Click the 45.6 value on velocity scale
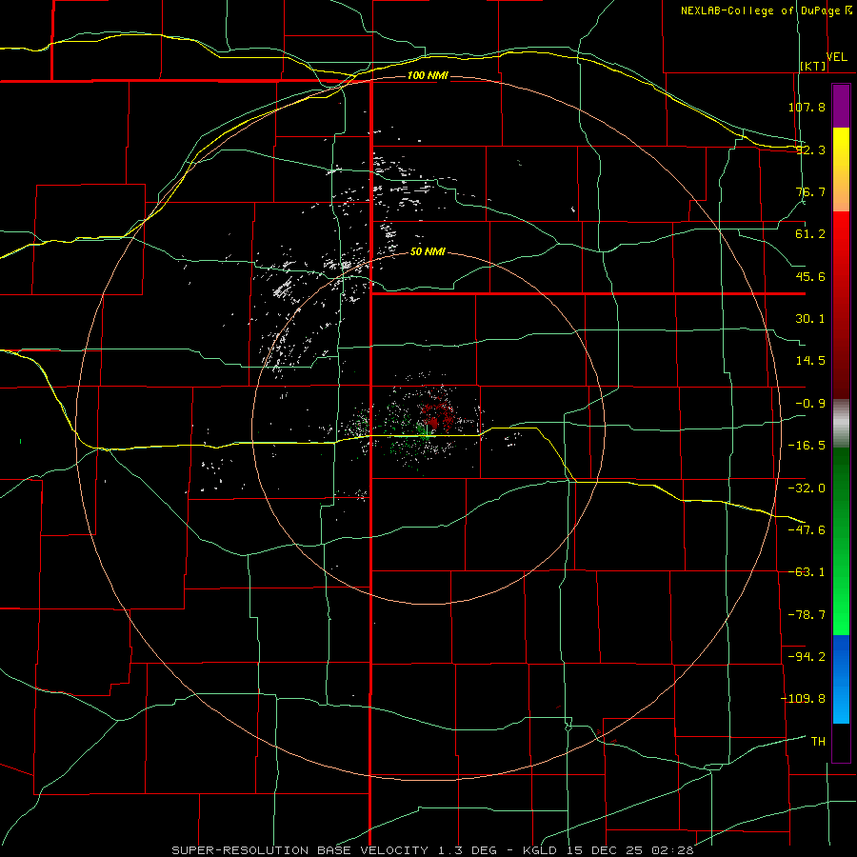 point(810,276)
